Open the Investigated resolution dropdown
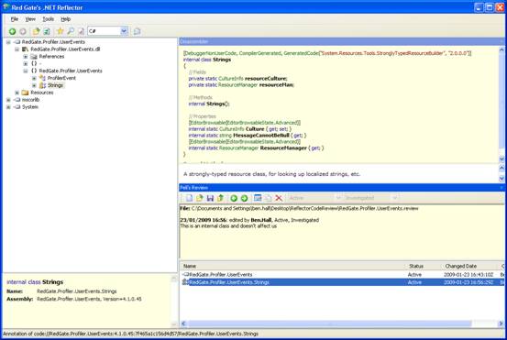This screenshot has height=340, width=507. tap(394, 198)
